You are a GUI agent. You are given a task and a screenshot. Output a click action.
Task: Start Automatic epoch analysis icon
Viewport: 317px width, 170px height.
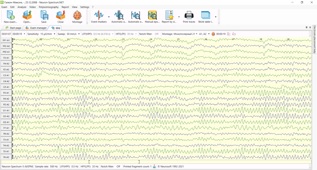(x=136, y=15)
